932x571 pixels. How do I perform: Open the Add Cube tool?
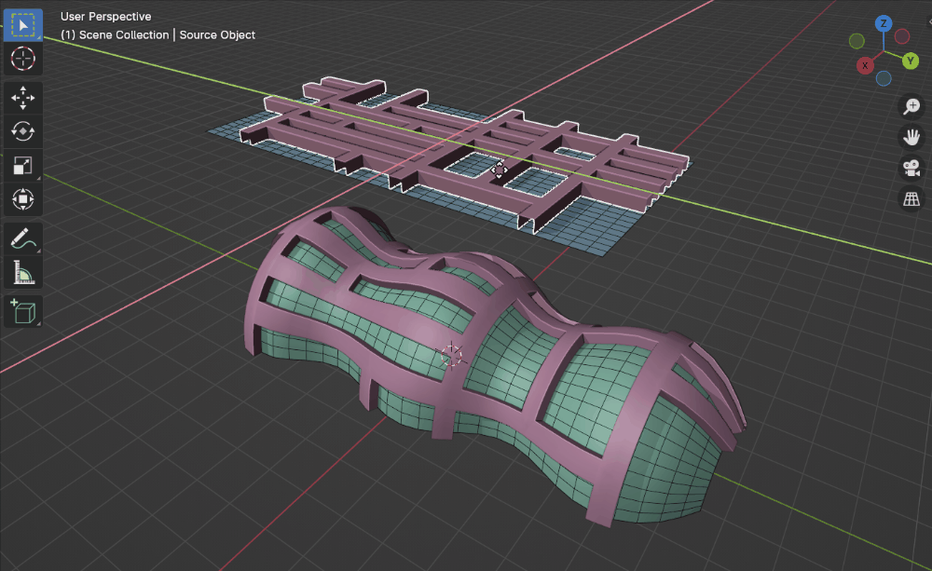click(x=22, y=311)
